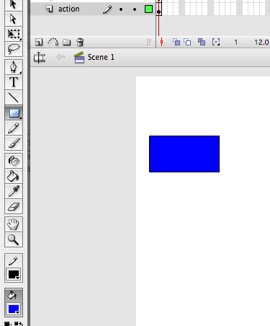The height and width of the screenshot is (326, 270).
Task: Toggle onion skin outlines
Action: [x=187, y=42]
